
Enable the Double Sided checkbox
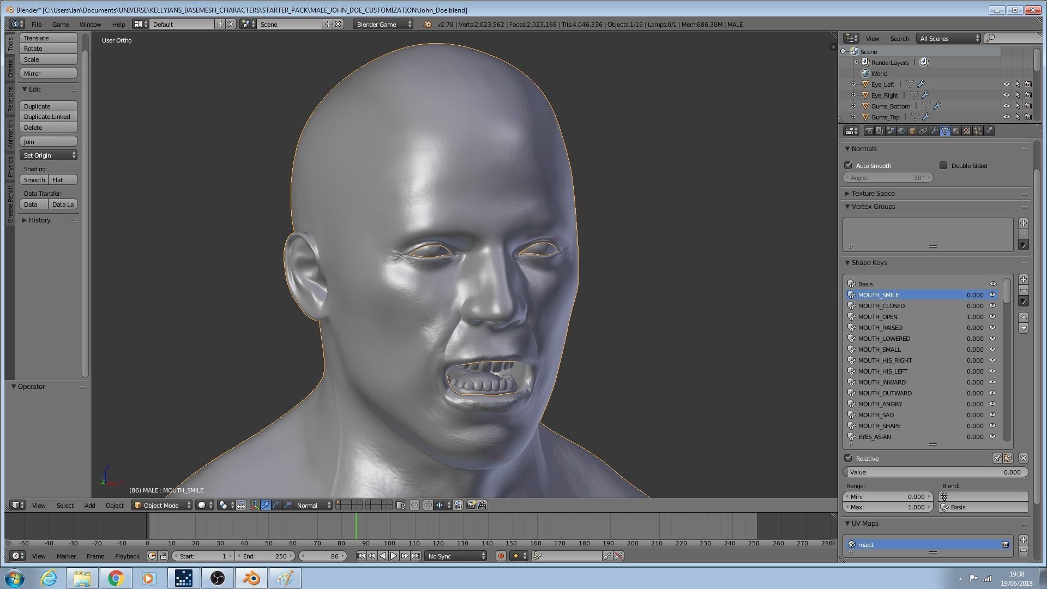click(x=943, y=165)
